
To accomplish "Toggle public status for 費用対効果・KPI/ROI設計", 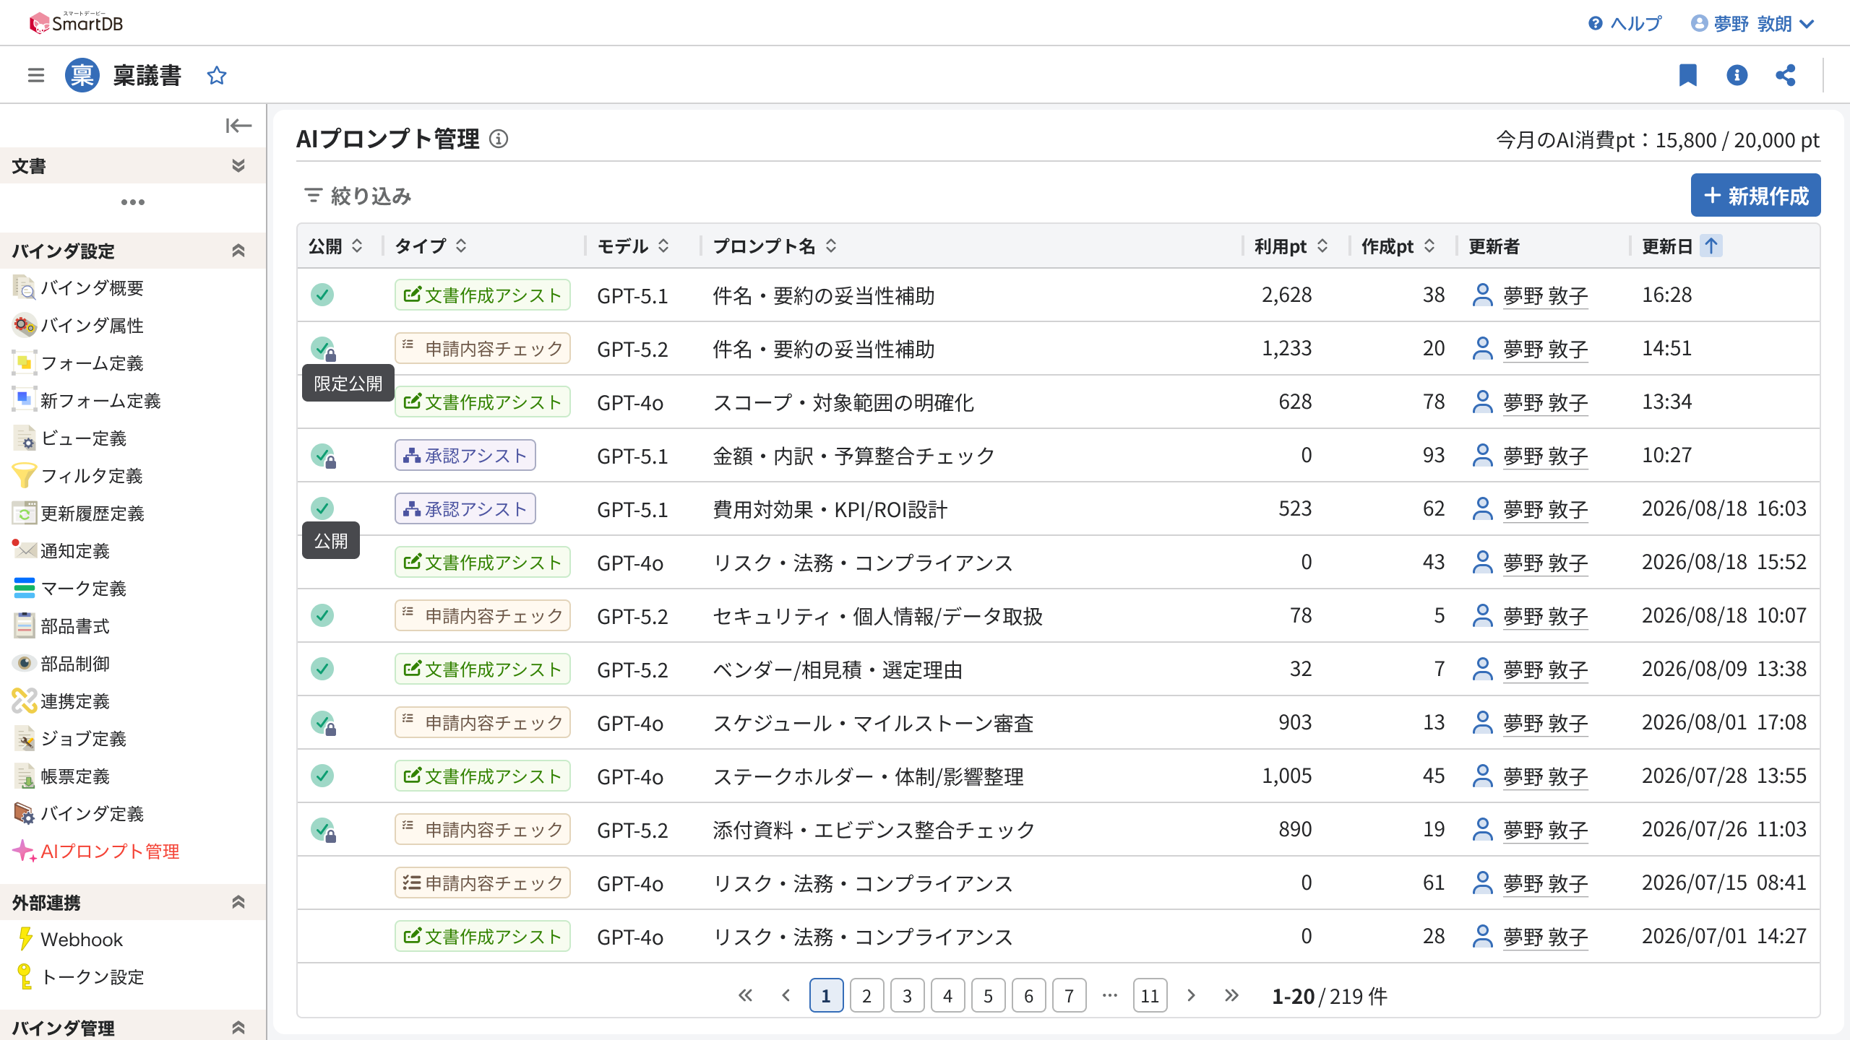I will pyautogui.click(x=322, y=508).
